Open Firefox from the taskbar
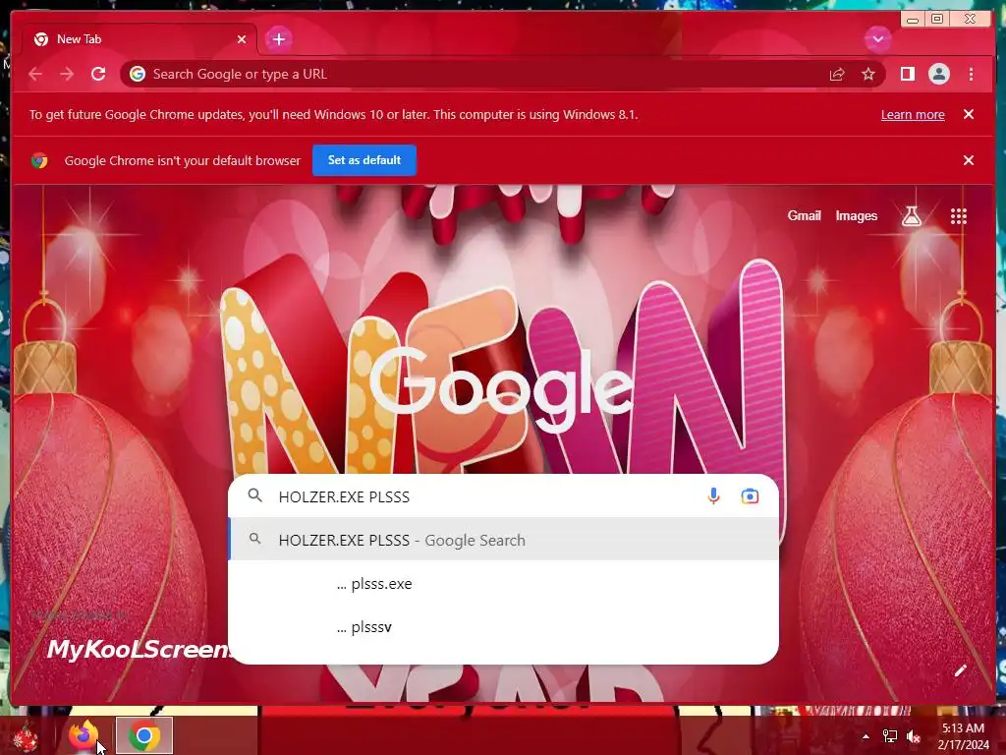Viewport: 1006px width, 755px height. (84, 735)
